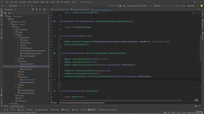This screenshot has width=204, height=114.
Task: Click the lightbulb quick-fix icon at line 50
Action: (x=55, y=79)
